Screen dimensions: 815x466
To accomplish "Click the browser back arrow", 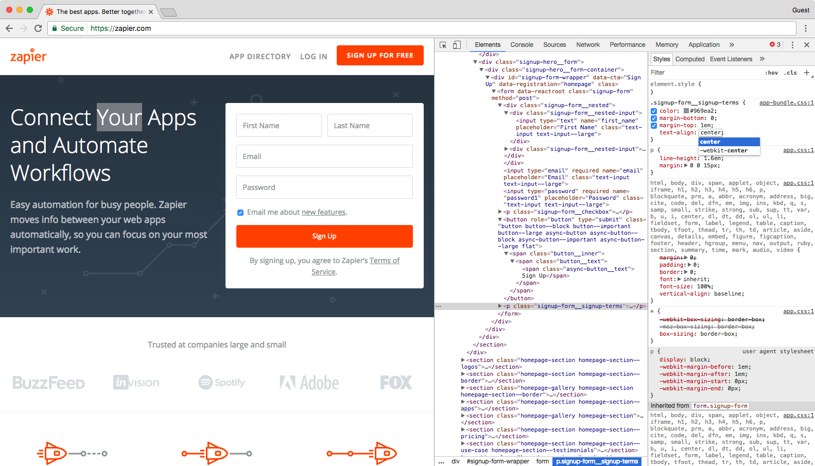I will point(9,28).
